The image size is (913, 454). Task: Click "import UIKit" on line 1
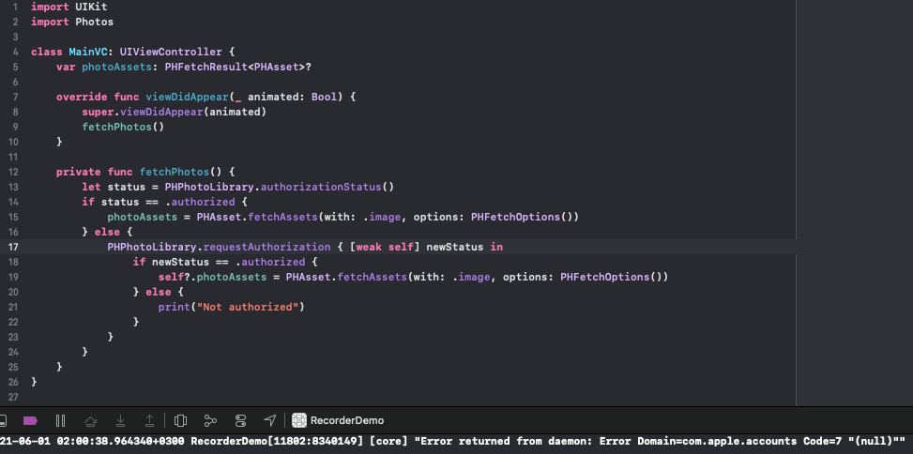click(x=68, y=7)
